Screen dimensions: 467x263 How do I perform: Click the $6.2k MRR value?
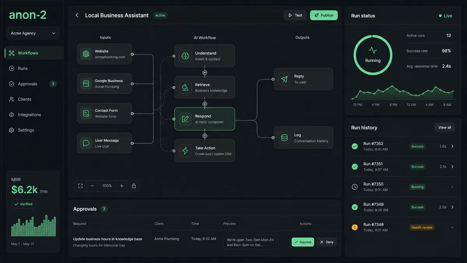25,190
